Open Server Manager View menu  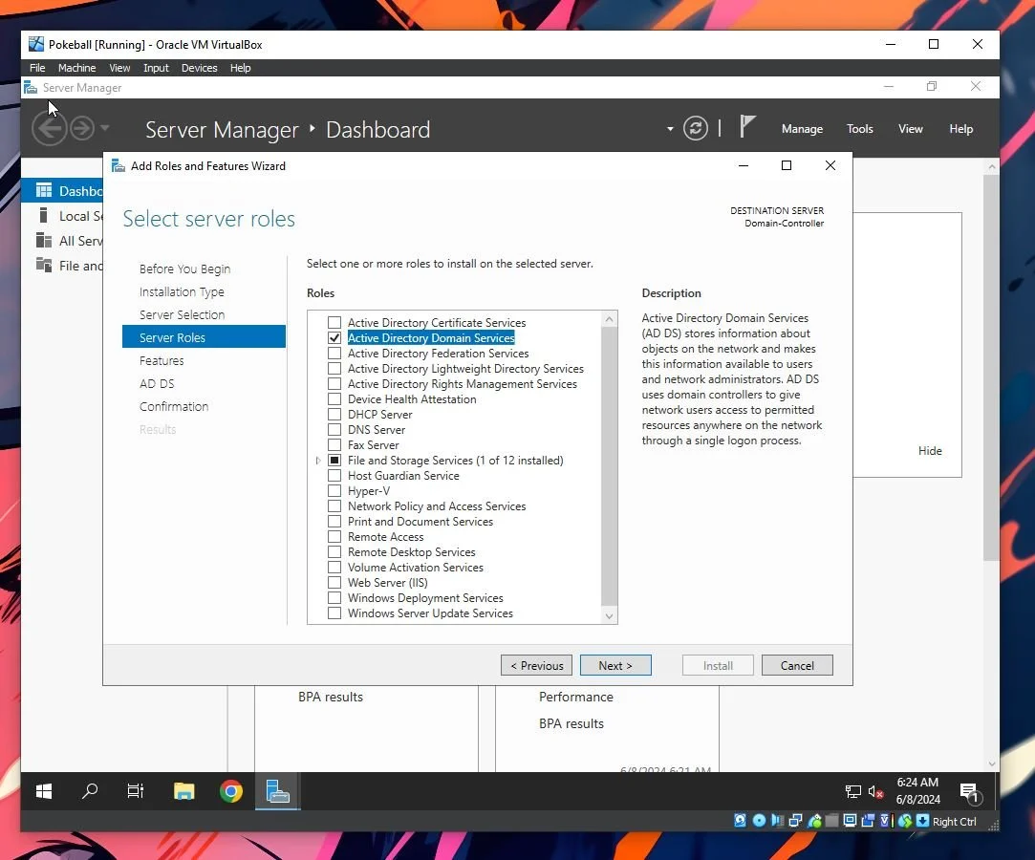tap(910, 129)
